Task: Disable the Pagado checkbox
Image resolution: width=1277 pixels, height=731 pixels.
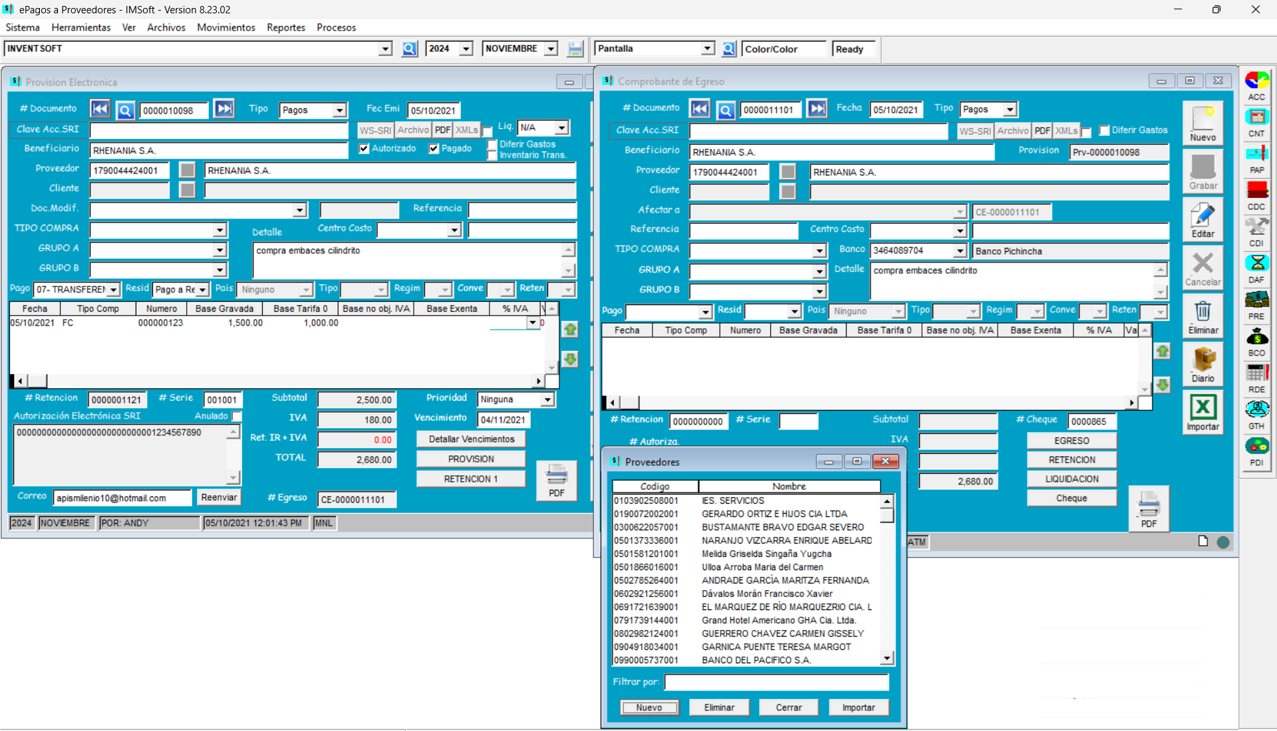Action: click(433, 148)
